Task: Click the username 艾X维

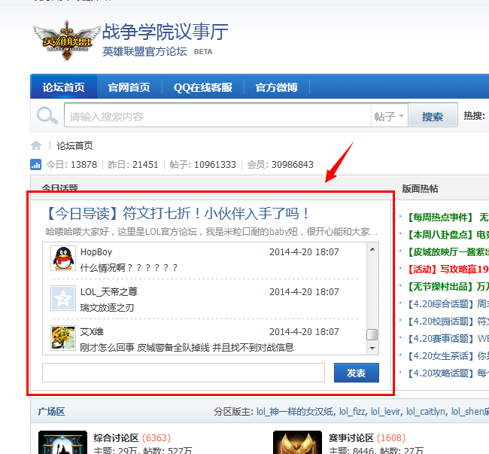Action: [x=92, y=331]
